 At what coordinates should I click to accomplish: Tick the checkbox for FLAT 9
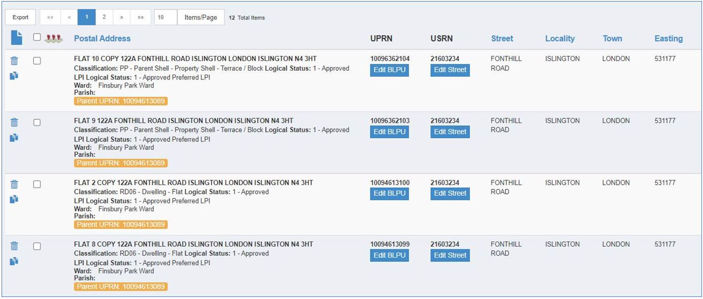[37, 122]
